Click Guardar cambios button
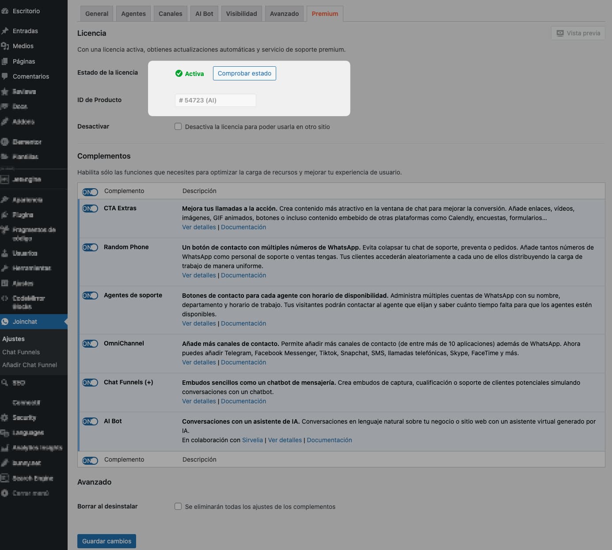 [x=106, y=541]
